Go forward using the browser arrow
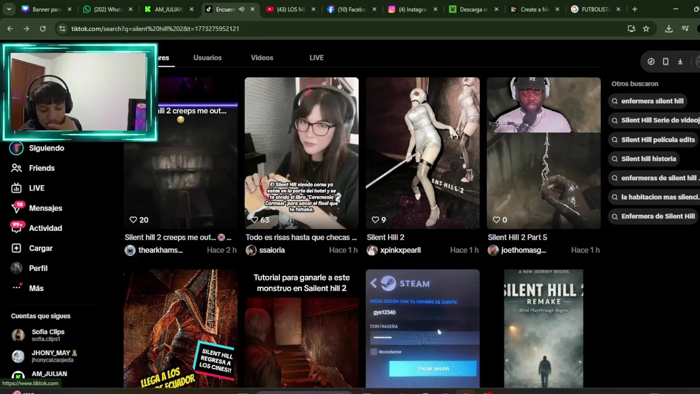Screen dimensions: 700x394 tap(26, 28)
